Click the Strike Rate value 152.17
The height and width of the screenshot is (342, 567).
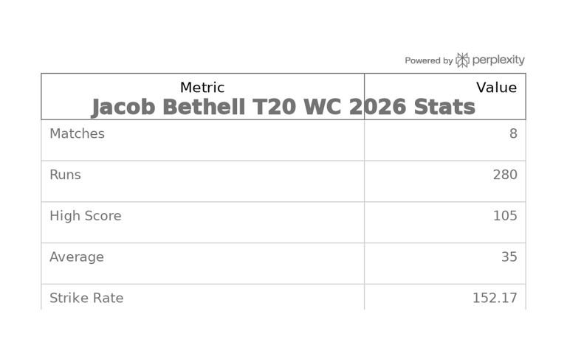(495, 299)
